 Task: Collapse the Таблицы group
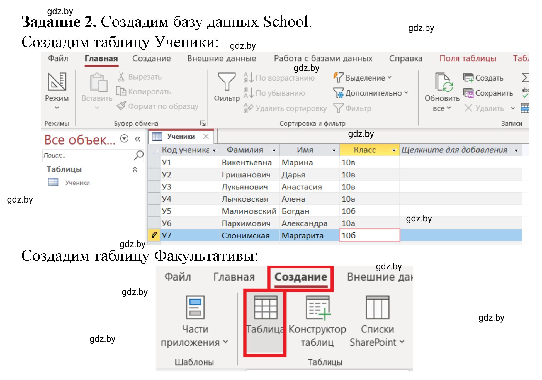(135, 169)
